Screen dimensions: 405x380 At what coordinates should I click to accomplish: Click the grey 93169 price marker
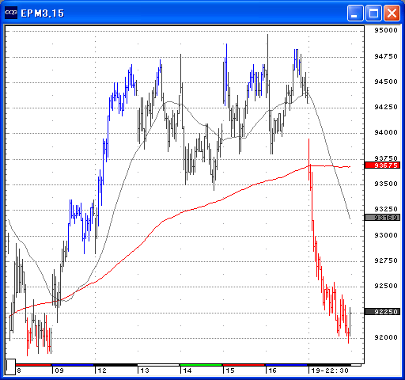click(x=382, y=218)
